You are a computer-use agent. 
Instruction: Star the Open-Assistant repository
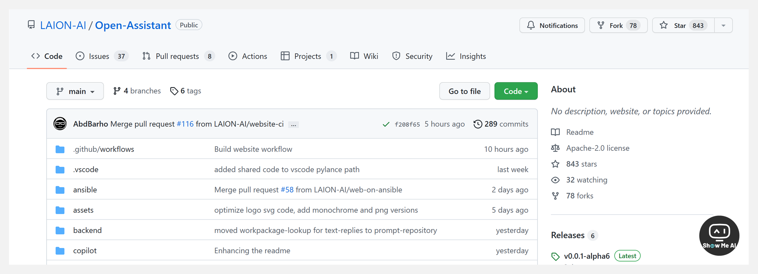[x=683, y=25]
